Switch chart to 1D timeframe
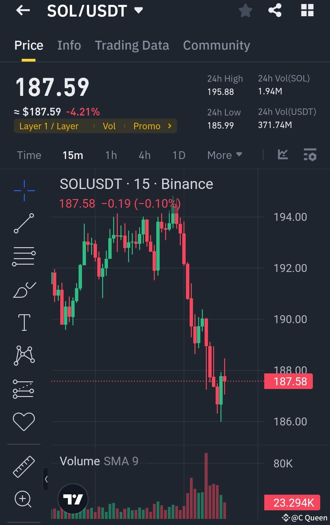The height and width of the screenshot is (525, 330). 179,155
